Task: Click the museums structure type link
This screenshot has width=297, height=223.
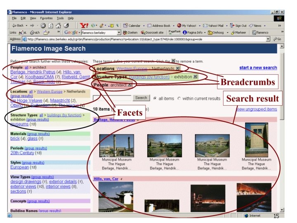Action: (19, 124)
